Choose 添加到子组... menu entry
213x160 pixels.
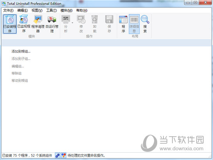coord(21,59)
